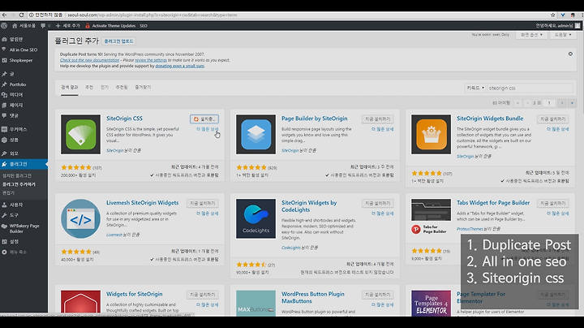Install SiteOrigin Widgets Bundle
Viewport: 584px width, 328px height.
(x=553, y=119)
